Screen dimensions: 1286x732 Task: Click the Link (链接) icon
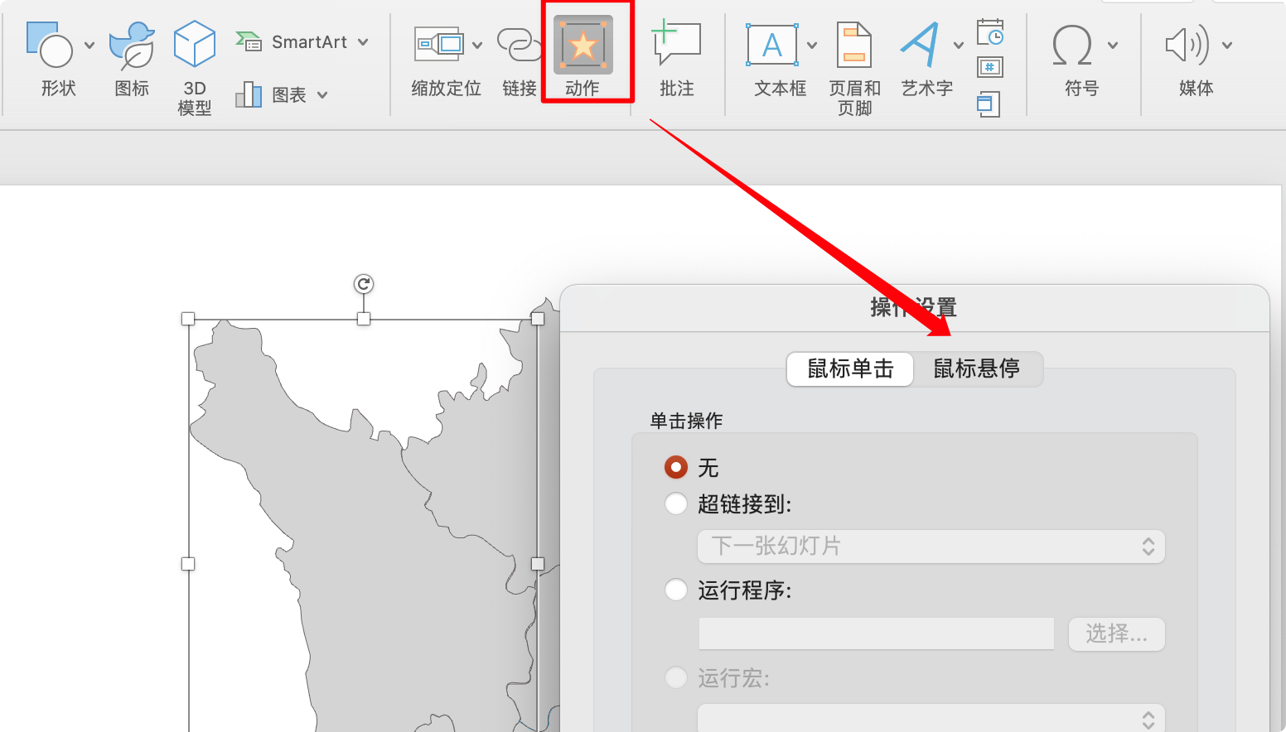click(519, 45)
